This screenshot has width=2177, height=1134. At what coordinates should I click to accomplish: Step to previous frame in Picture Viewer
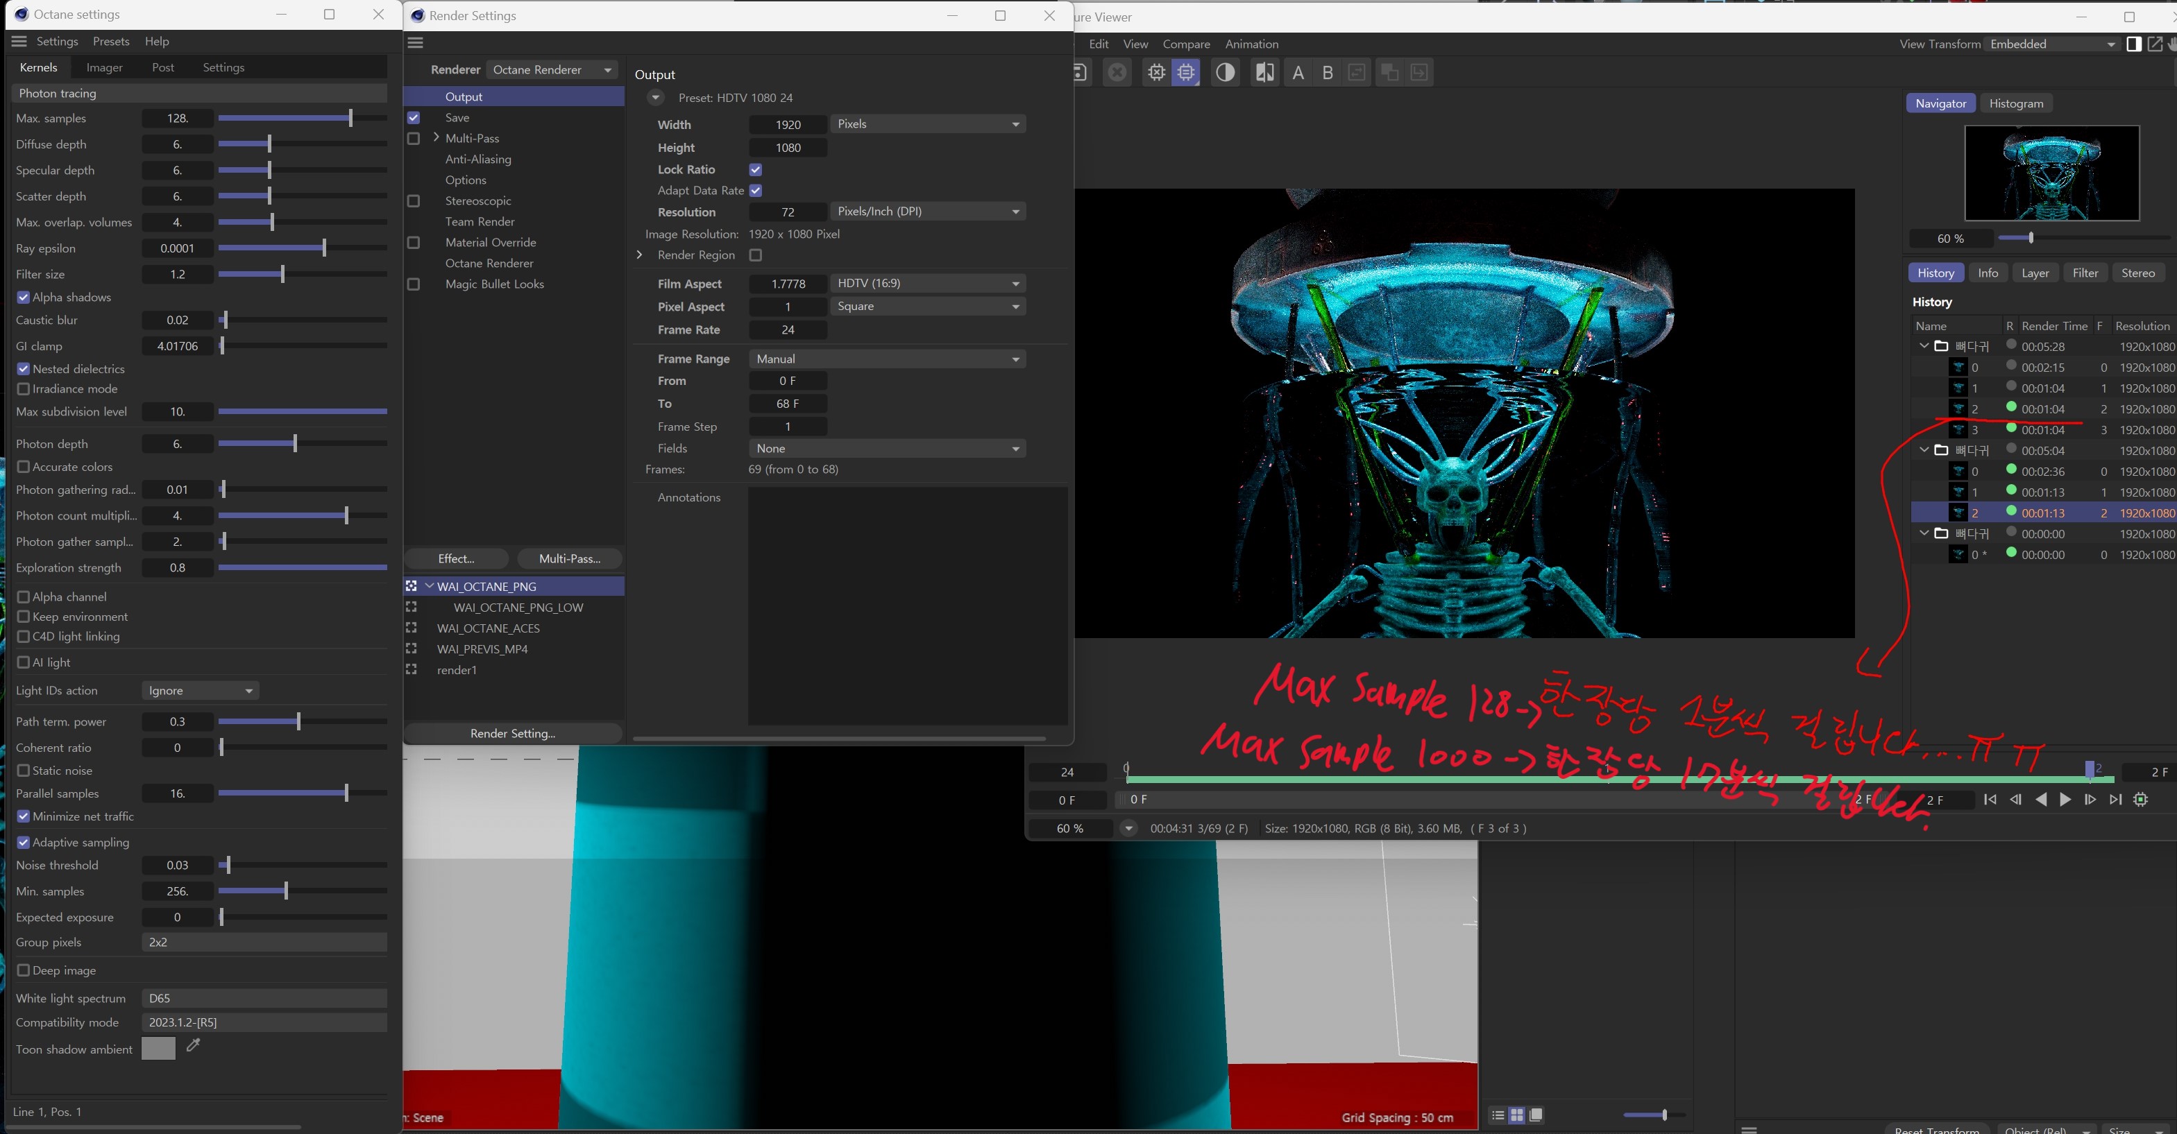(2015, 799)
